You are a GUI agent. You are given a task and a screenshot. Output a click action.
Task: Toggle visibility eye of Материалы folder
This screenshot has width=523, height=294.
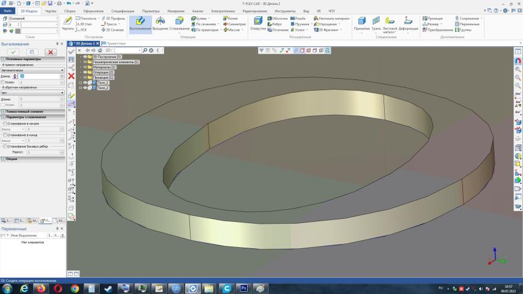coord(85,67)
